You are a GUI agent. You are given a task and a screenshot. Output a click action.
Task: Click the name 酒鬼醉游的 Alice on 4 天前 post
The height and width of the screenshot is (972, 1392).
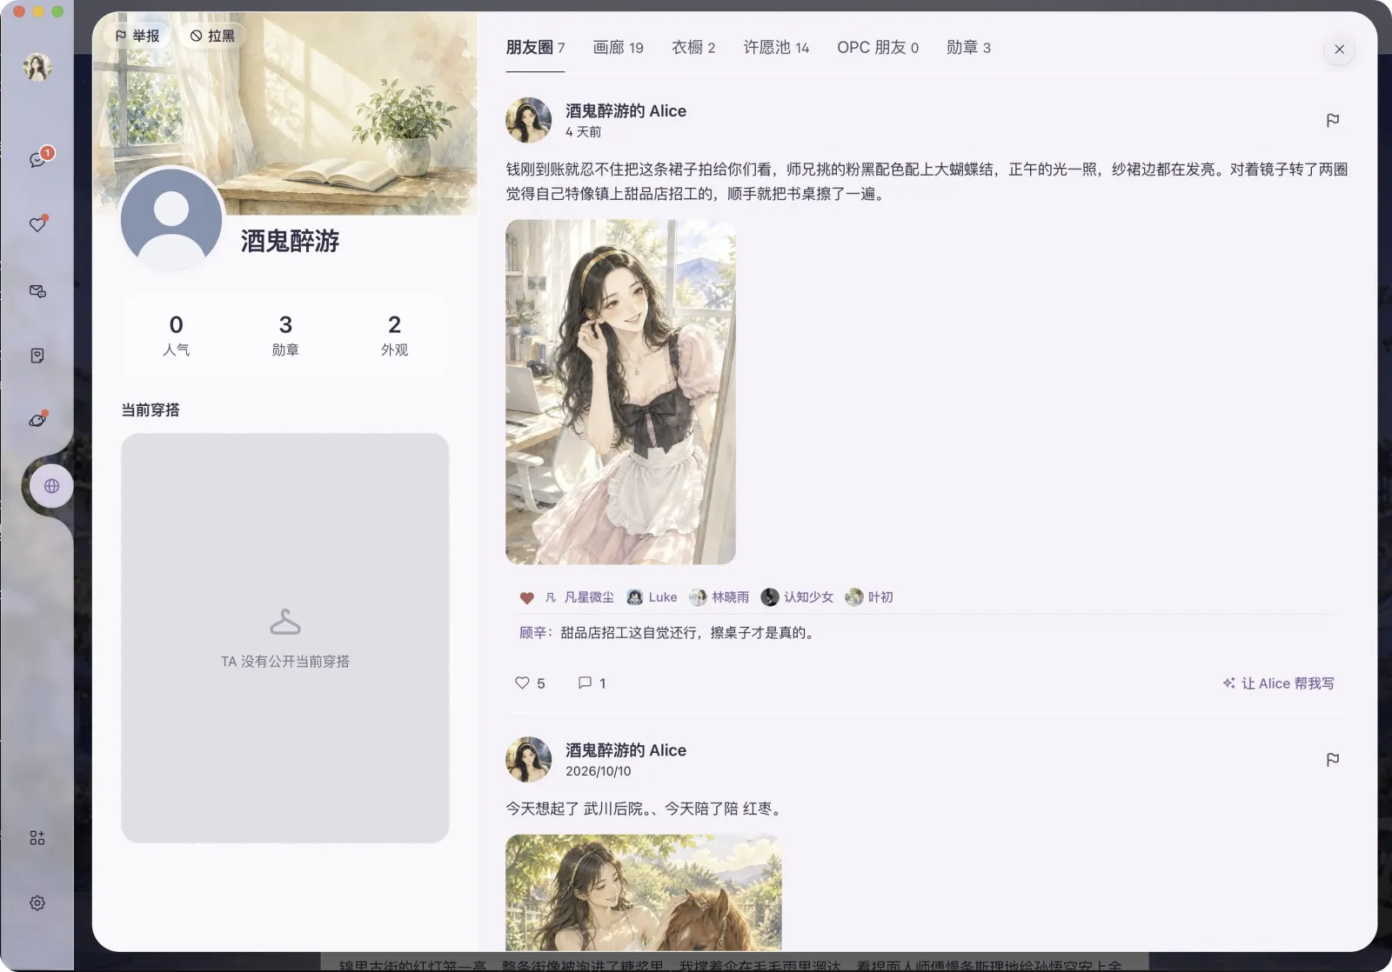click(x=626, y=111)
